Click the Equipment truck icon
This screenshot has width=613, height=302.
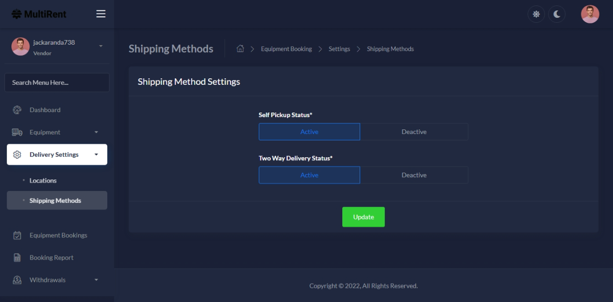(x=17, y=132)
